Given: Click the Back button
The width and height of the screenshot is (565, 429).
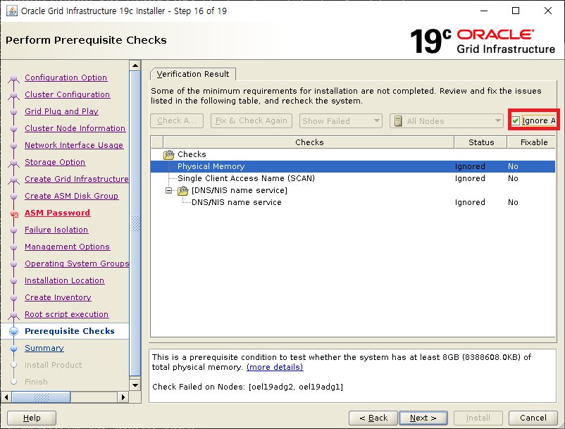Looking at the screenshot, I should [x=373, y=418].
